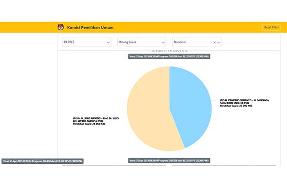Click the partially hidden chart title heading
This screenshot has height=191, width=287.
[x=169, y=51]
